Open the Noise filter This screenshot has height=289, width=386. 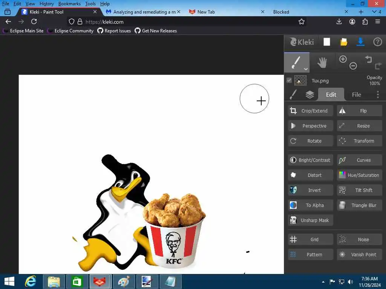click(359, 239)
